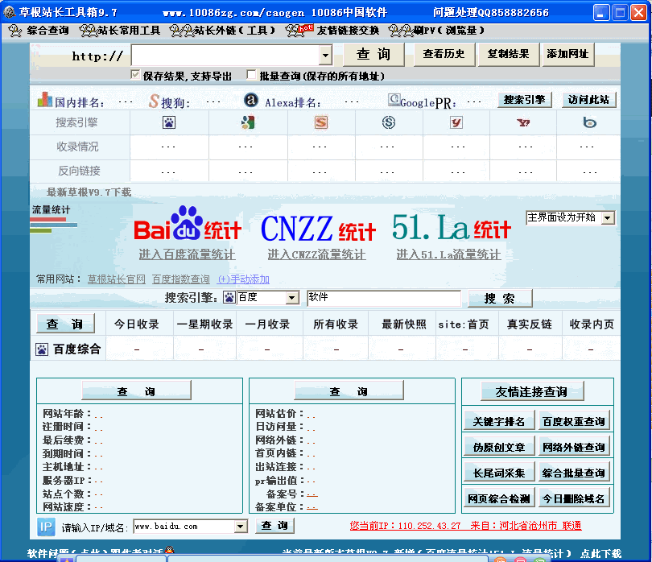Click the 关键字排名 button
This screenshot has height=562, width=652.
(x=498, y=421)
